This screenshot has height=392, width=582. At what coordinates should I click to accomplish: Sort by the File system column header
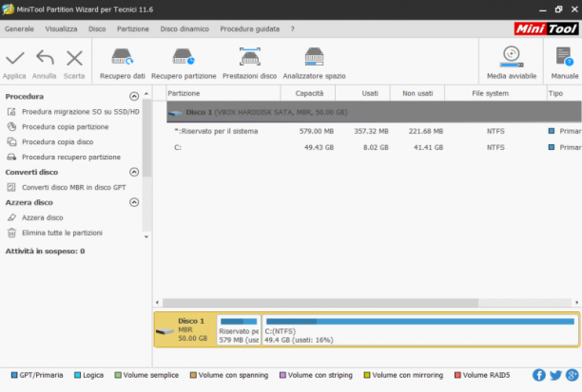[x=495, y=93]
